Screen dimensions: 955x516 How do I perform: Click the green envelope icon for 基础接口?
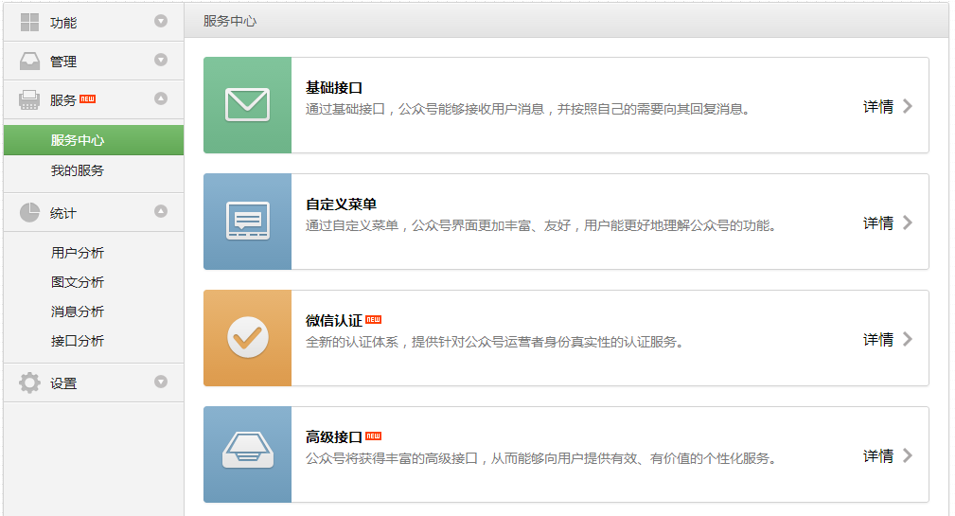(x=247, y=105)
